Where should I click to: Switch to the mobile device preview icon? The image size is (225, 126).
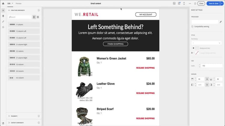184,3
